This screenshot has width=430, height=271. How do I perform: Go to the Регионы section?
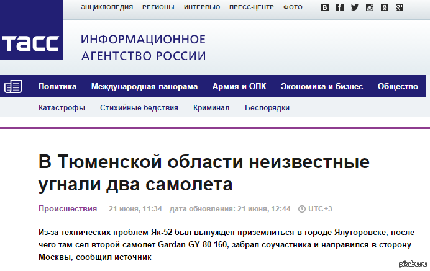158,7
